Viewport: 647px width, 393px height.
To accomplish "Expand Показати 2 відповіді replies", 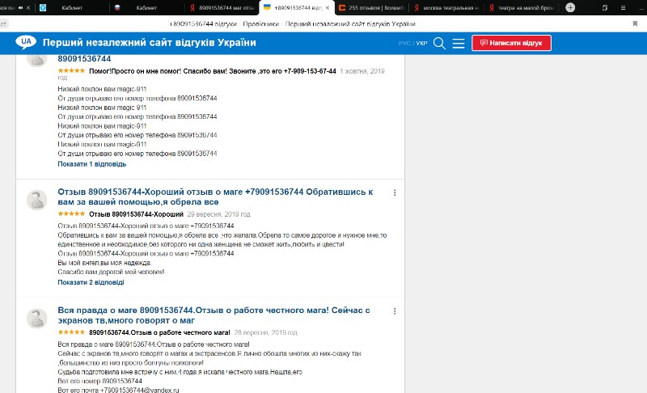I will (x=91, y=282).
